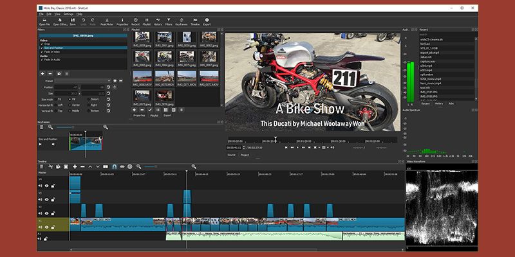Click the Open File toolbar icon
The width and height of the screenshot is (515, 257).
point(44,21)
